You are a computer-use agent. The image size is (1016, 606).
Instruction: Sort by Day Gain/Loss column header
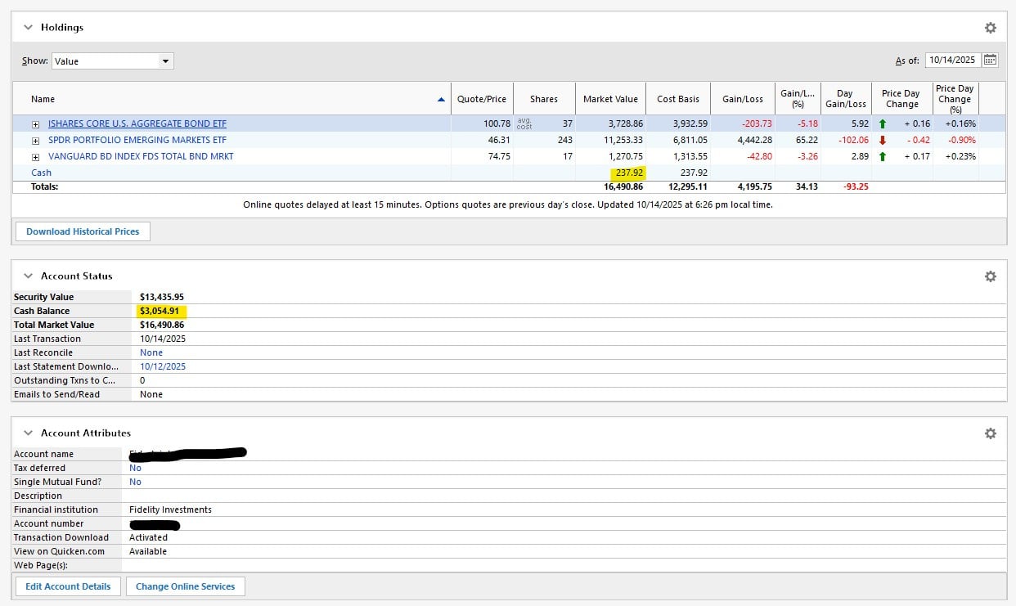(x=845, y=99)
